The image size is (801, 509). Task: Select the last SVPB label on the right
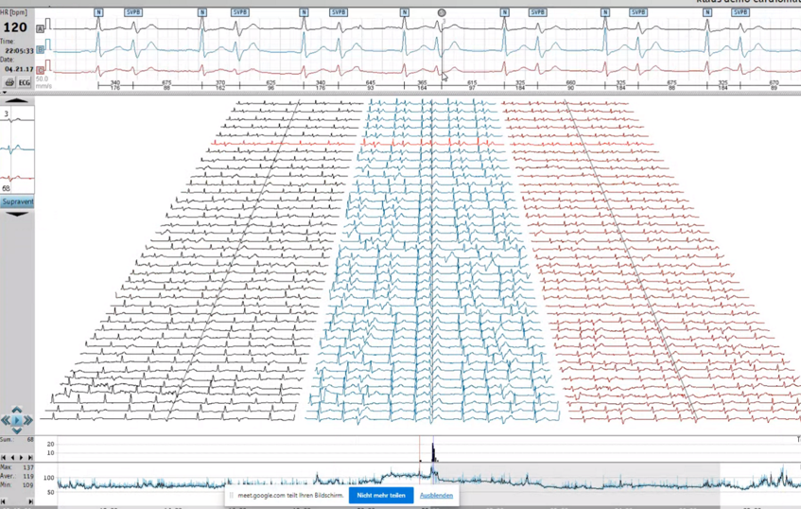tap(740, 12)
